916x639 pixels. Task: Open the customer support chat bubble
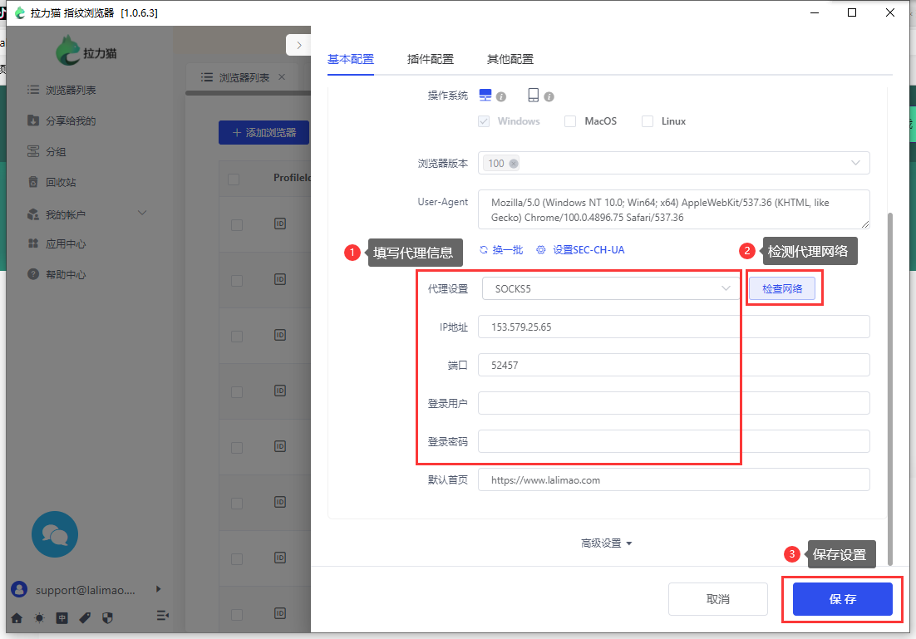click(x=55, y=534)
